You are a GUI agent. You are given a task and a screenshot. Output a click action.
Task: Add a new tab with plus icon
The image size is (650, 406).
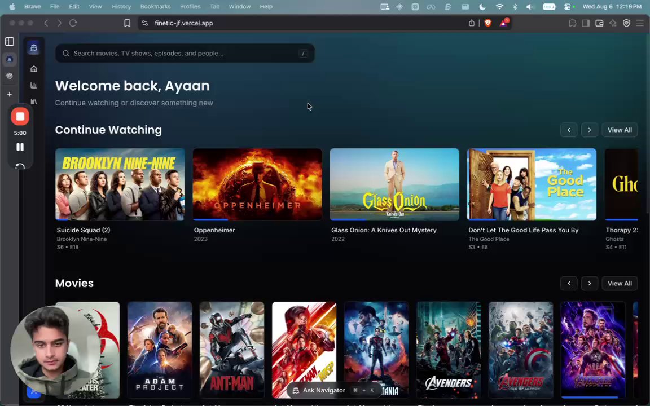pyautogui.click(x=10, y=95)
